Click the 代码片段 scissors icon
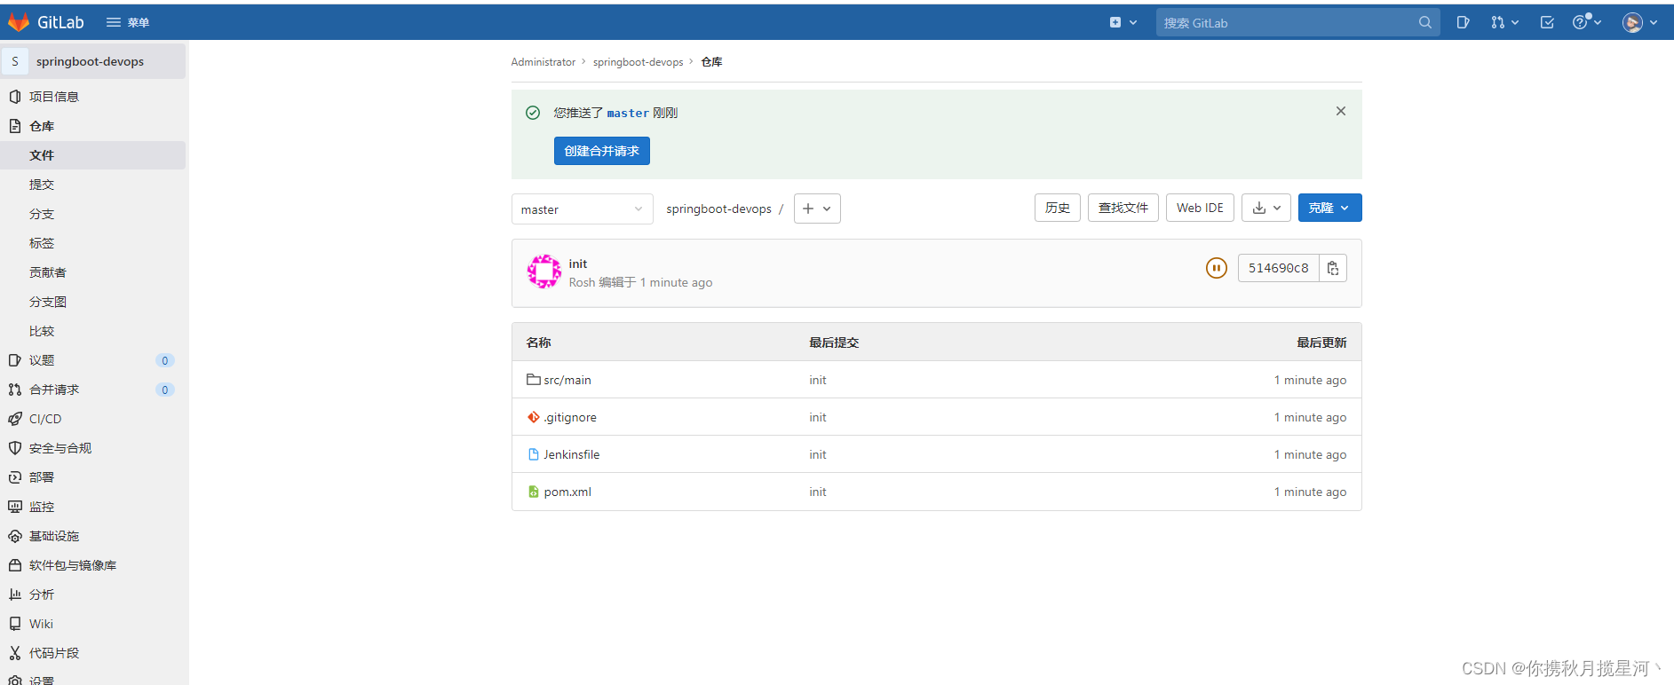The image size is (1674, 685). click(x=15, y=653)
